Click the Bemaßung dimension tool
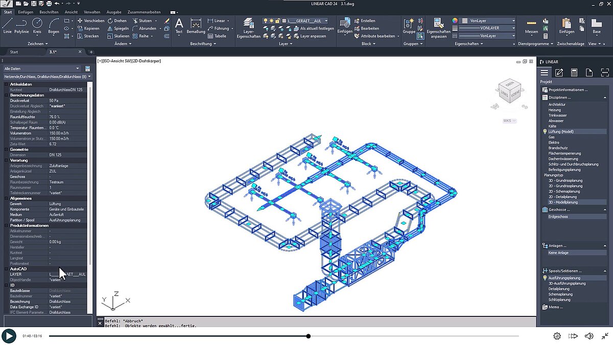The image size is (613, 345). (x=196, y=25)
